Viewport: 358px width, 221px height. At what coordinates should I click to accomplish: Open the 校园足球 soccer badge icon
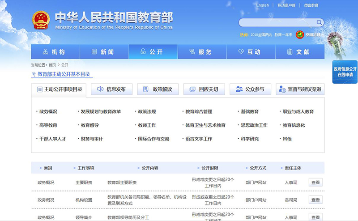click(x=300, y=34)
